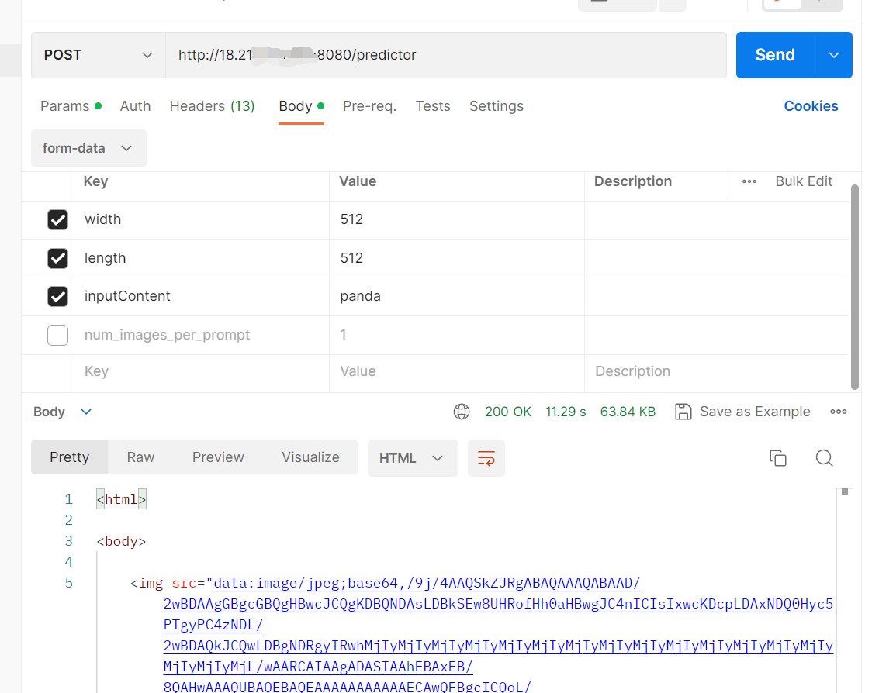
Task: Open the POST method dropdown
Action: coord(99,55)
